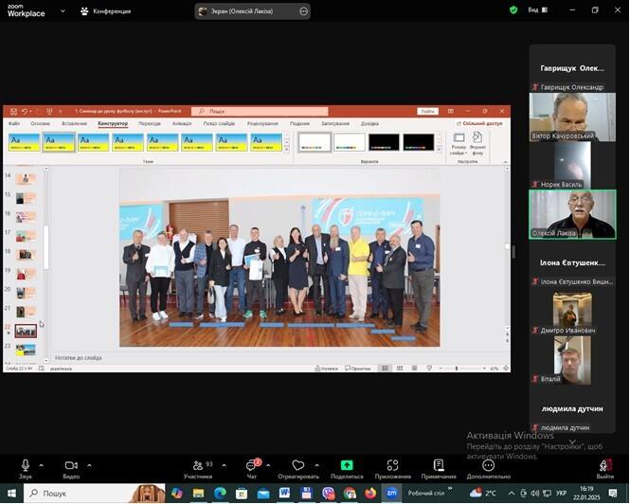Switch to Normal view icon in status bar
Screen dimensions: 630x504
pos(385,369)
